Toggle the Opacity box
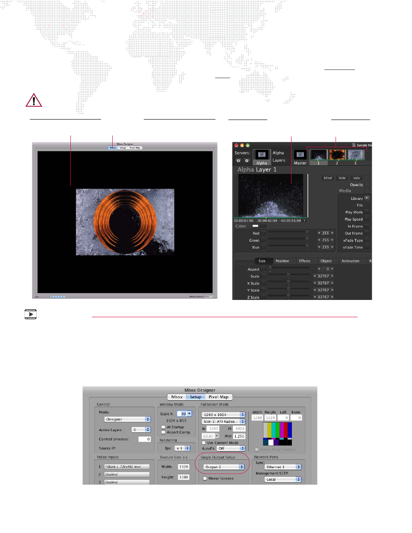The image size is (412, 533). (x=367, y=185)
